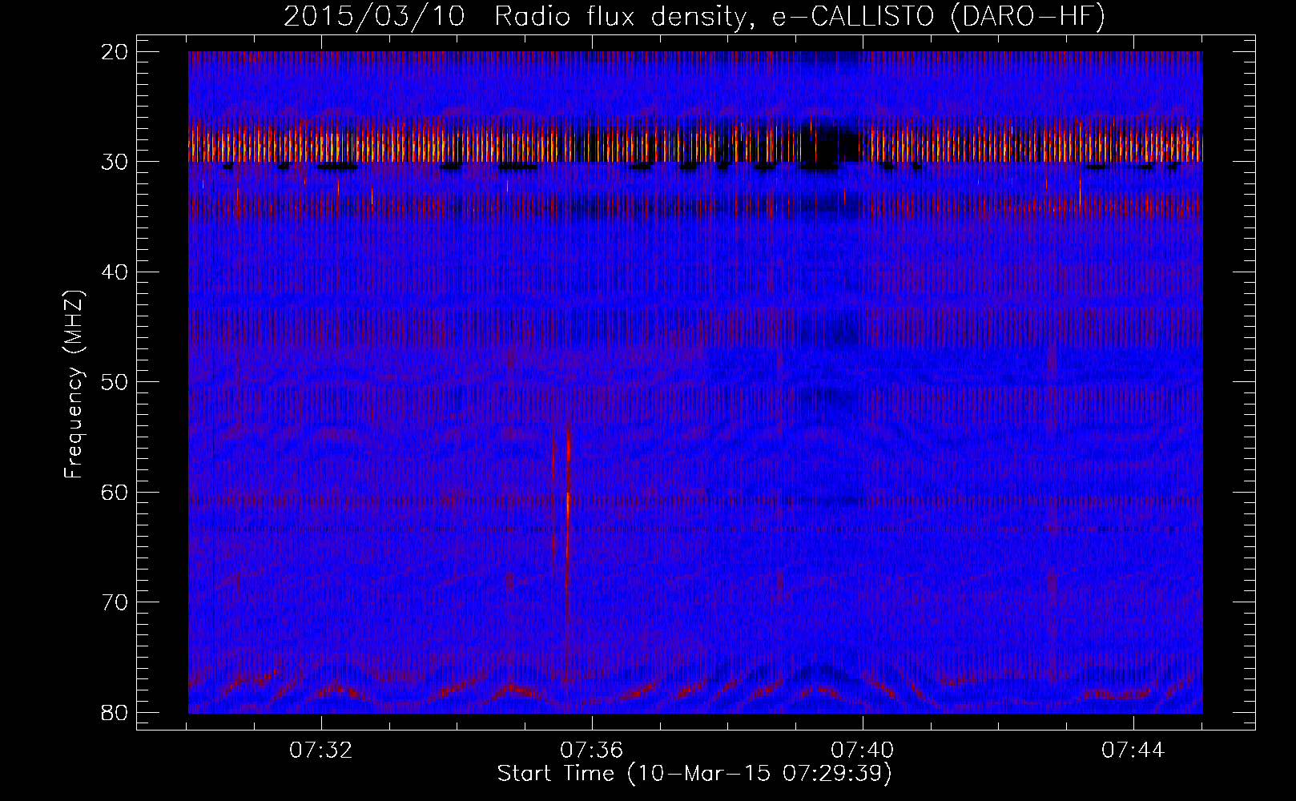Click the 07:36 time tick label
The image size is (1296, 801).
pyautogui.click(x=592, y=751)
